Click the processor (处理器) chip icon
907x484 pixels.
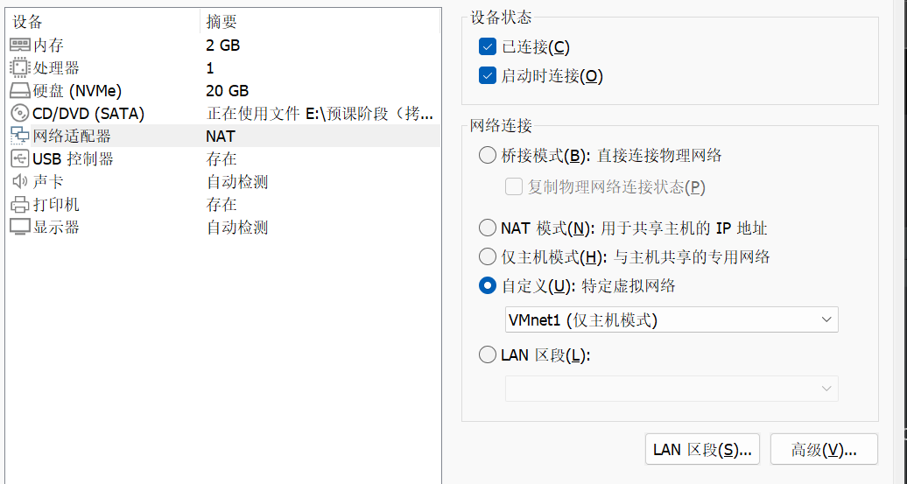coord(19,67)
